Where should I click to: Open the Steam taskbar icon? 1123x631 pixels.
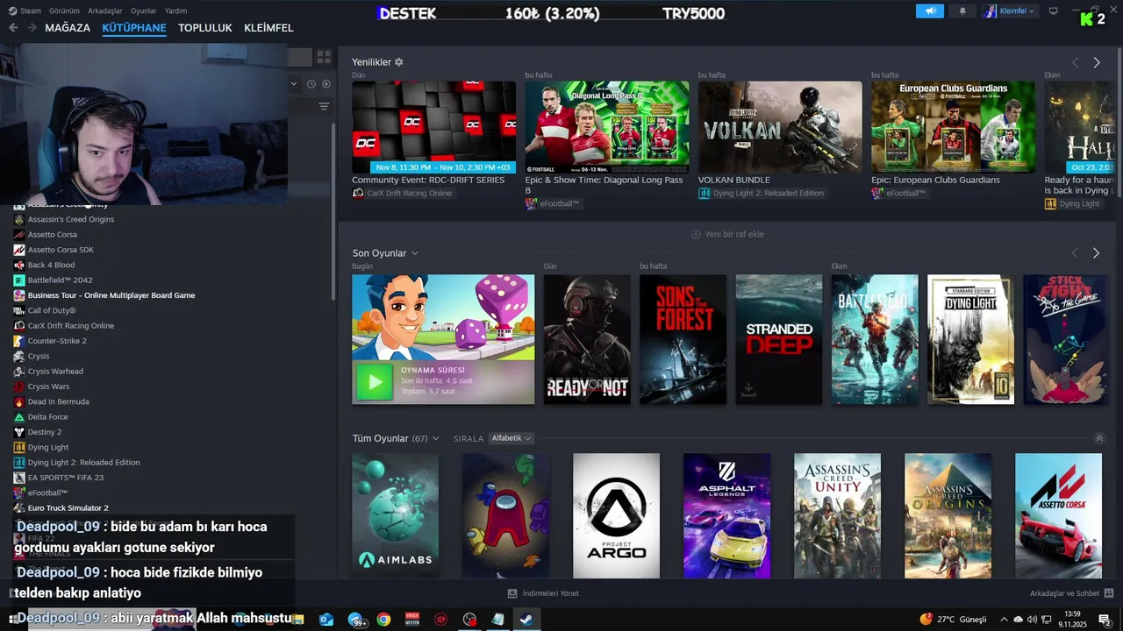pos(526,620)
